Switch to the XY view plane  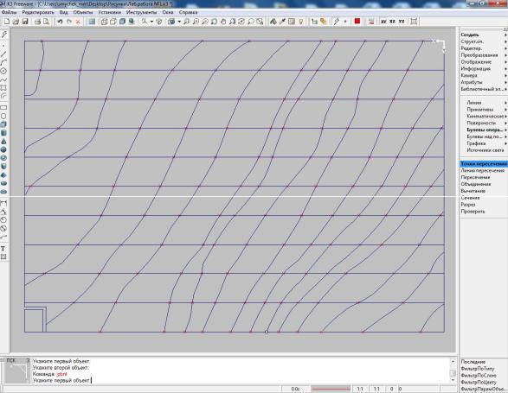click(383, 22)
